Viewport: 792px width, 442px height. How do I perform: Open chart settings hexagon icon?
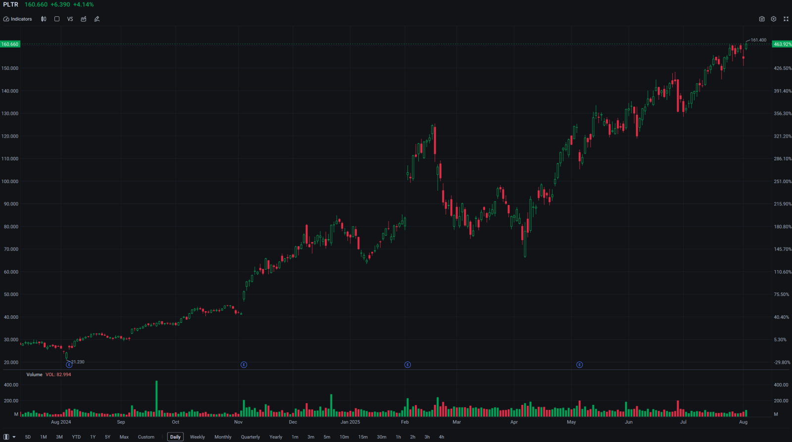pos(774,19)
